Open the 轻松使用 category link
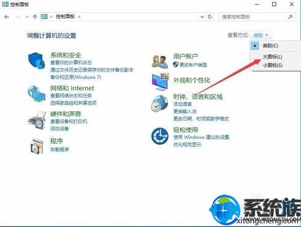The width and height of the screenshot is (301, 227). [185, 130]
